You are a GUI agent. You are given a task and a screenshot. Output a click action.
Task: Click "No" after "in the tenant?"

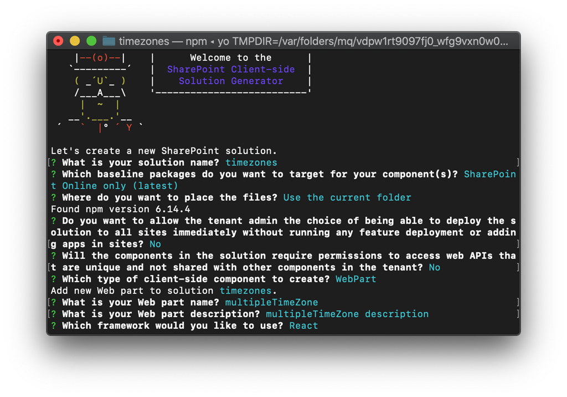pos(434,267)
